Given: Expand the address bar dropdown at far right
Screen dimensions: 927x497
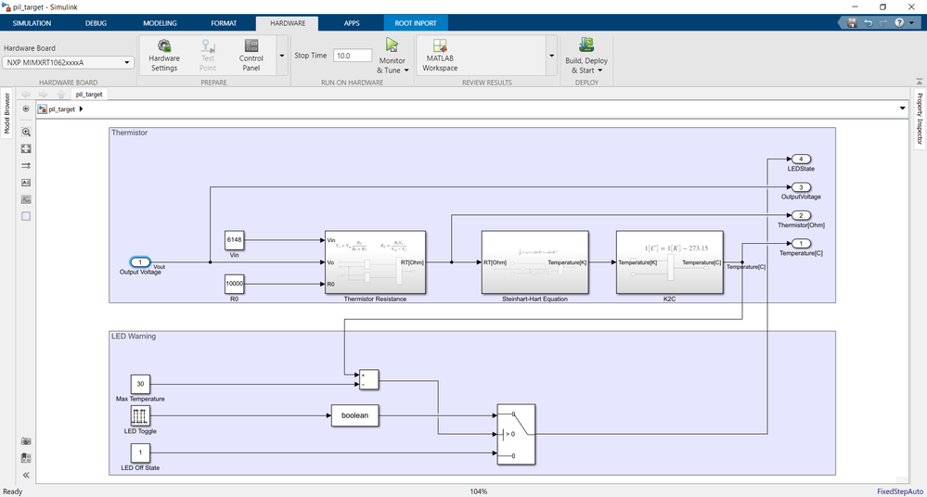Looking at the screenshot, I should click(x=902, y=108).
